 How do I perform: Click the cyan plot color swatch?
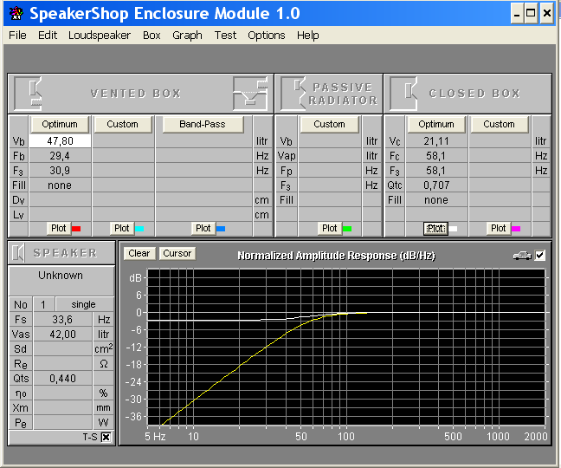[139, 229]
